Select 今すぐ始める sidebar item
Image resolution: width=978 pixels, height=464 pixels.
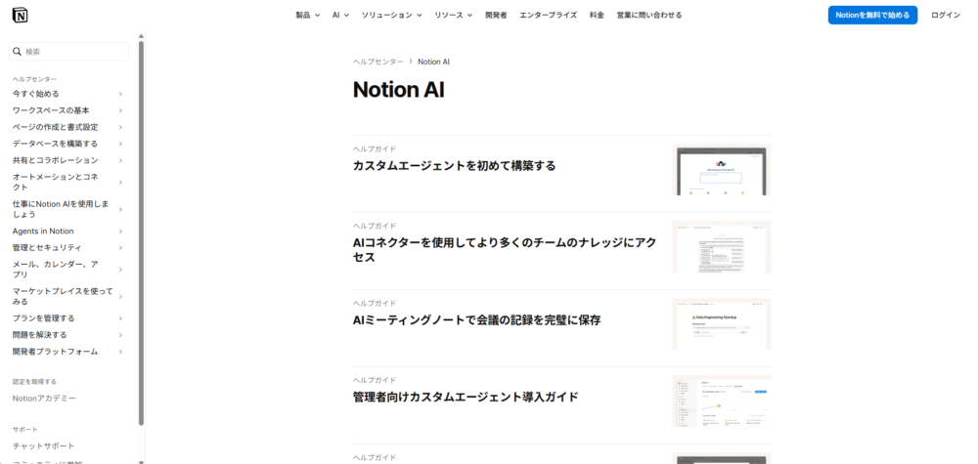point(35,94)
